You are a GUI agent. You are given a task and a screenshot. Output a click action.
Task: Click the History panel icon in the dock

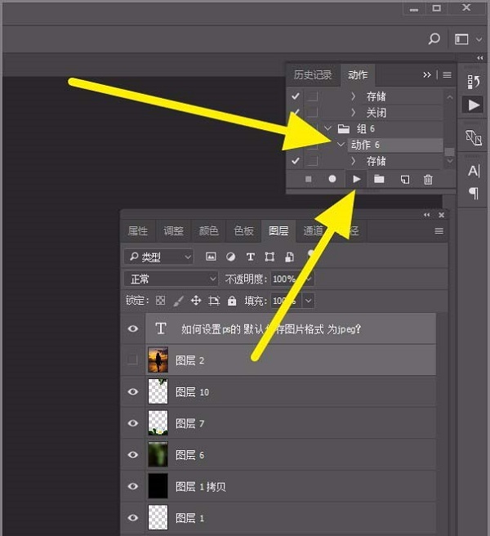(x=474, y=82)
